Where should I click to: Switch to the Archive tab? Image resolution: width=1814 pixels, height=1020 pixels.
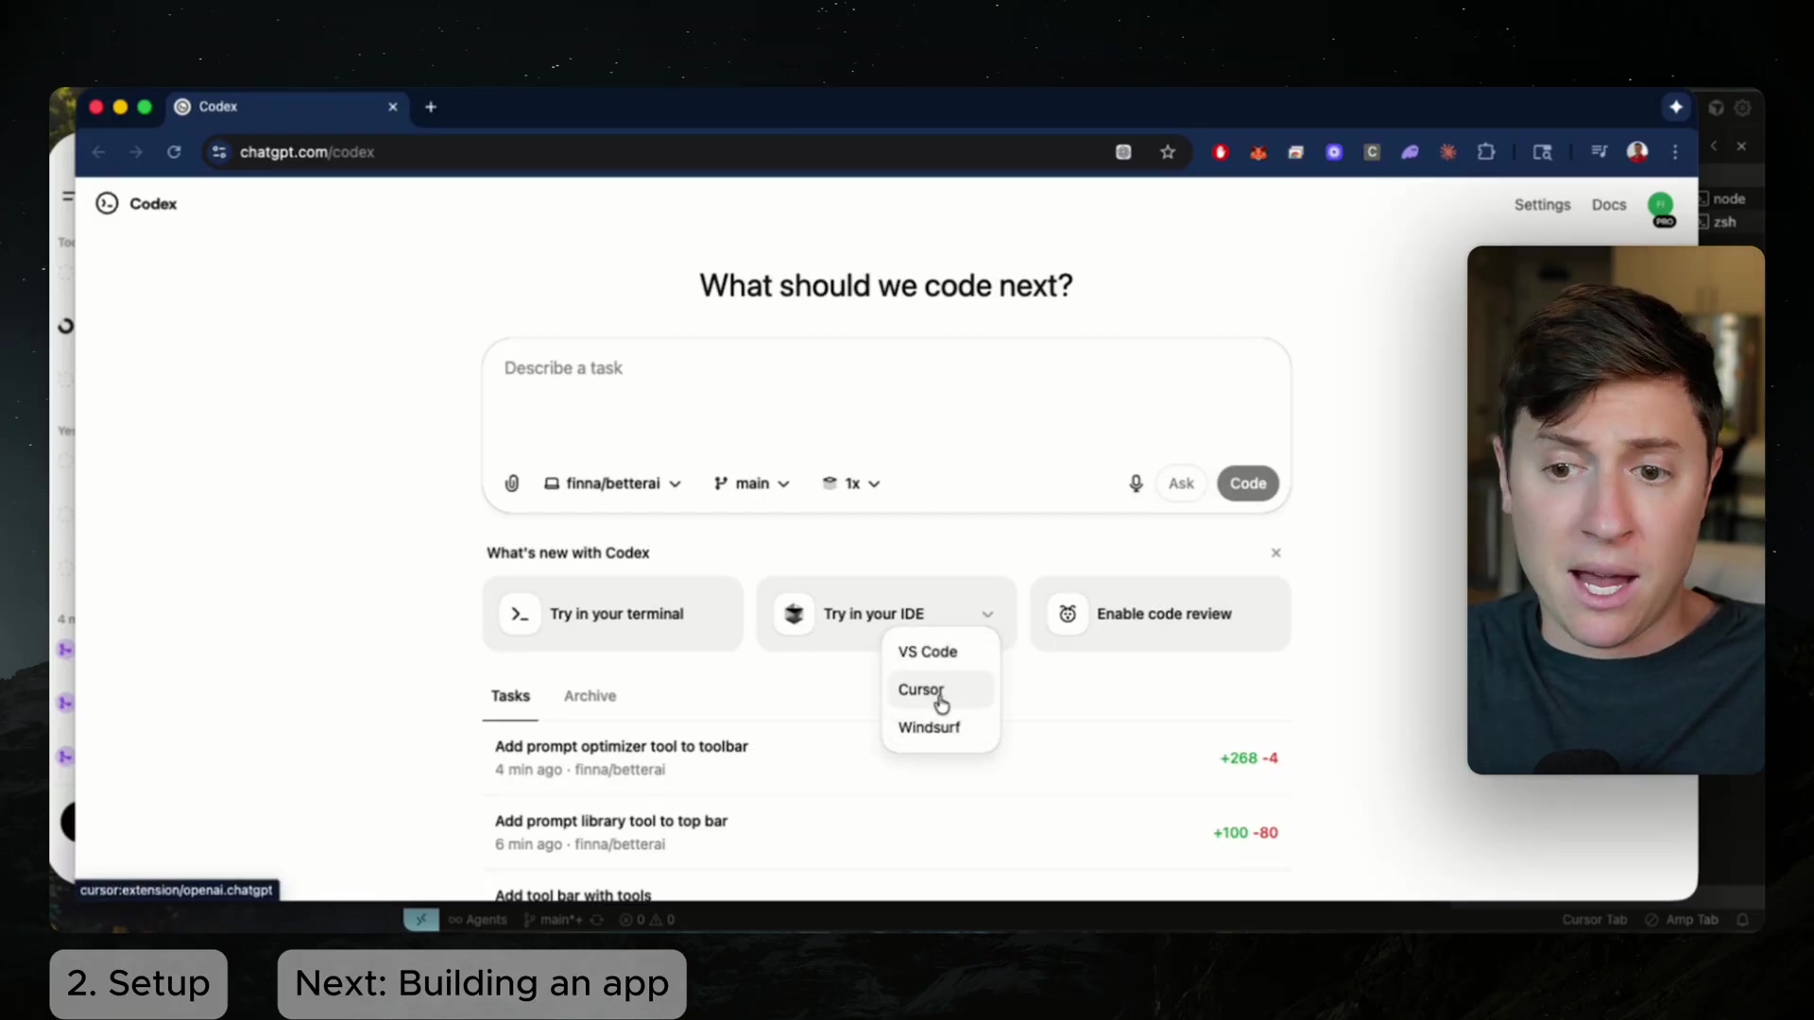[590, 696]
